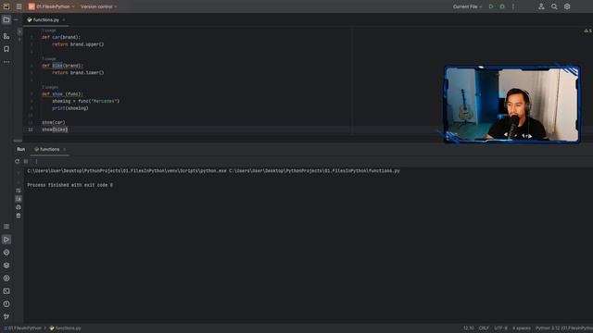The height and width of the screenshot is (333, 593).
Task: Click the python.exe path link in console
Action: (x=127, y=171)
